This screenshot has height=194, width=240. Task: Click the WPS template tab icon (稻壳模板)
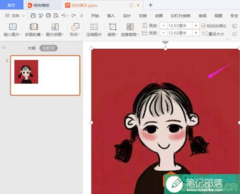click(30, 5)
